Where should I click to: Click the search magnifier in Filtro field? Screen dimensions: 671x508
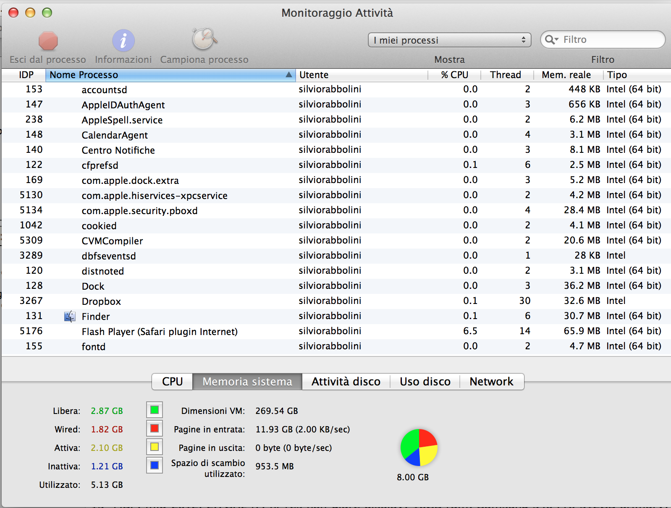(551, 39)
